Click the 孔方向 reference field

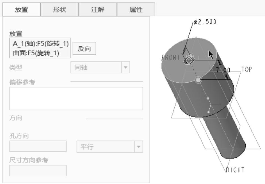[38, 146]
